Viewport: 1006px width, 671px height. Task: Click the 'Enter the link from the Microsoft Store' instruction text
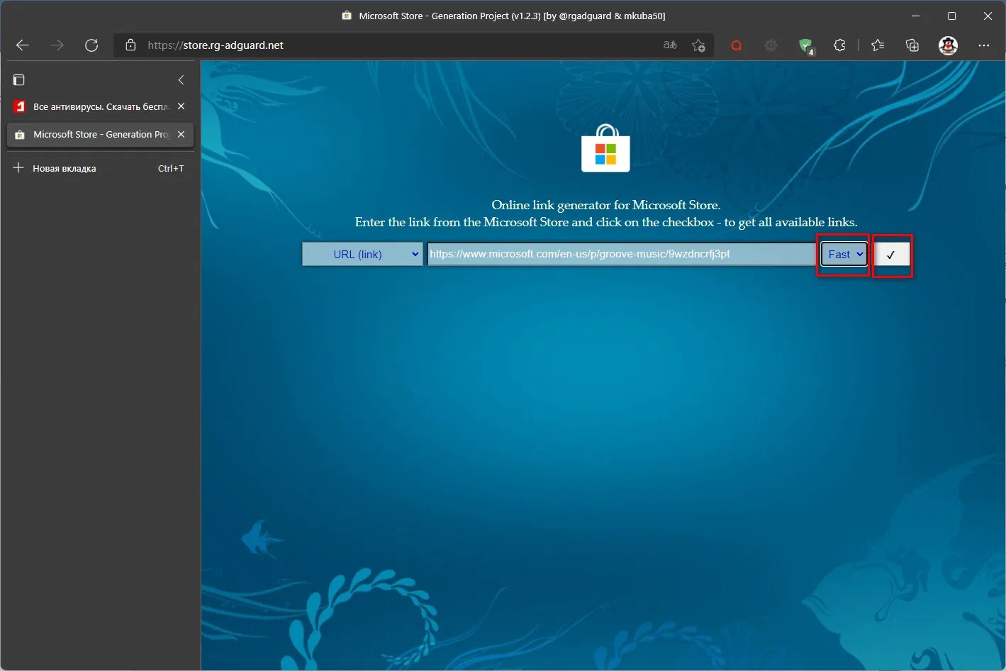click(606, 222)
